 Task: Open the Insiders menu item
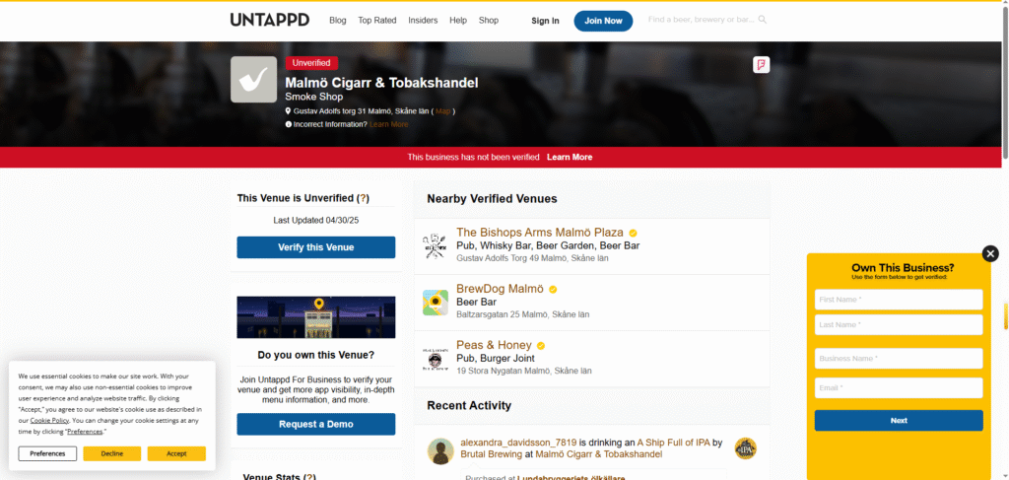[x=423, y=21]
